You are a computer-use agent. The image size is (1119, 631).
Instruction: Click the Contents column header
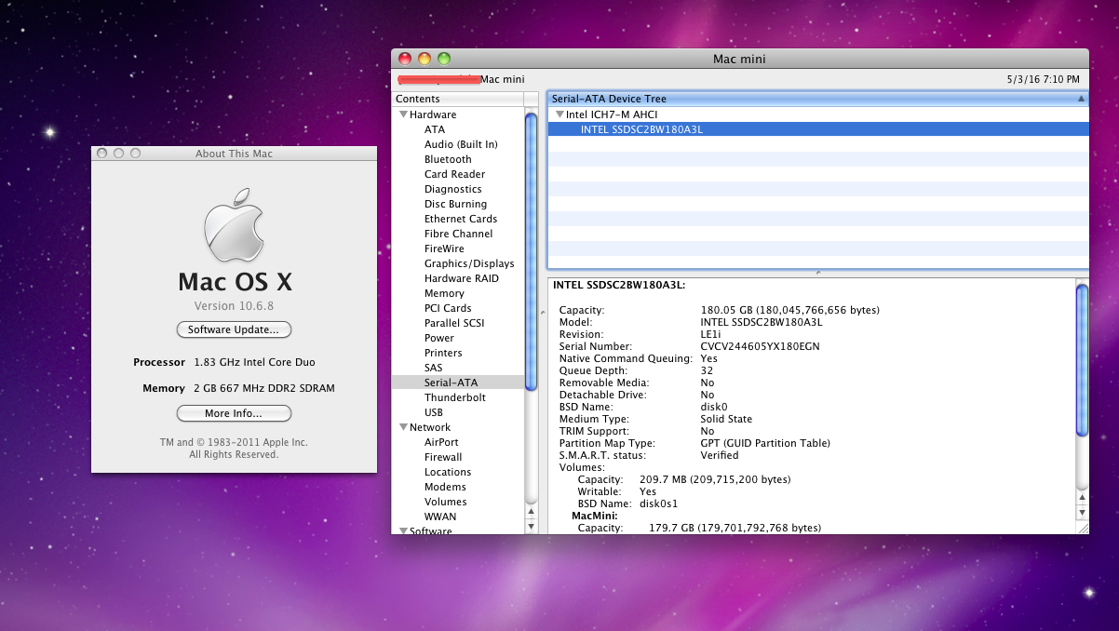click(x=457, y=99)
